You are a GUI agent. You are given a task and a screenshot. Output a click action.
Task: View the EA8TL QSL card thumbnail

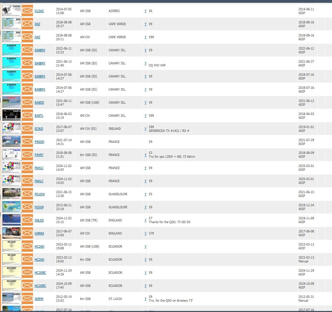pyautogui.click(x=11, y=116)
